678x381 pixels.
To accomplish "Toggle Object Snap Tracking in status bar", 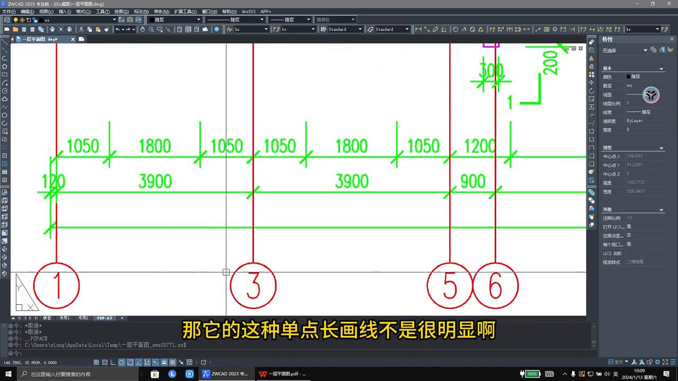I will 139,362.
